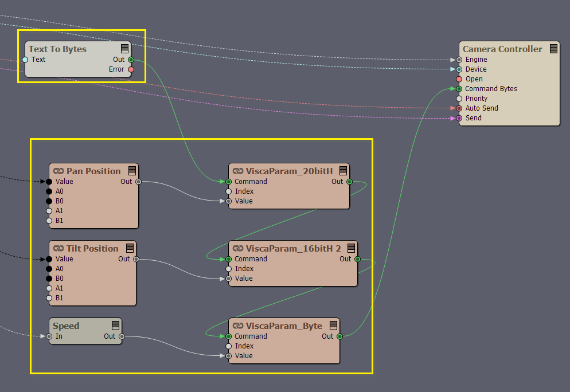Select the Out pin of ViscaParam_Byte
570x392 pixels.
(339, 336)
